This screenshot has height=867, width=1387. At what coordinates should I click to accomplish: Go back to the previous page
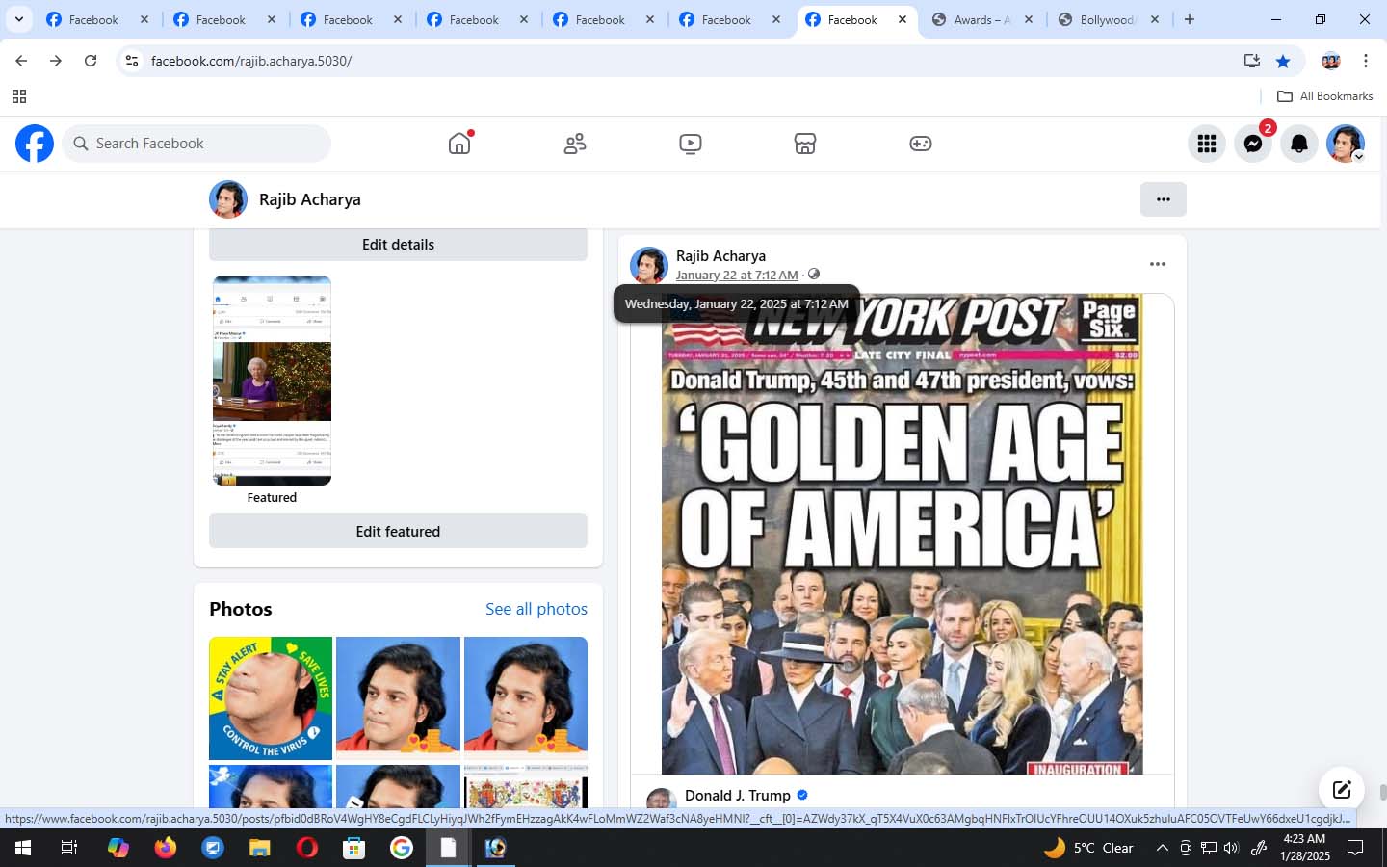point(21,61)
